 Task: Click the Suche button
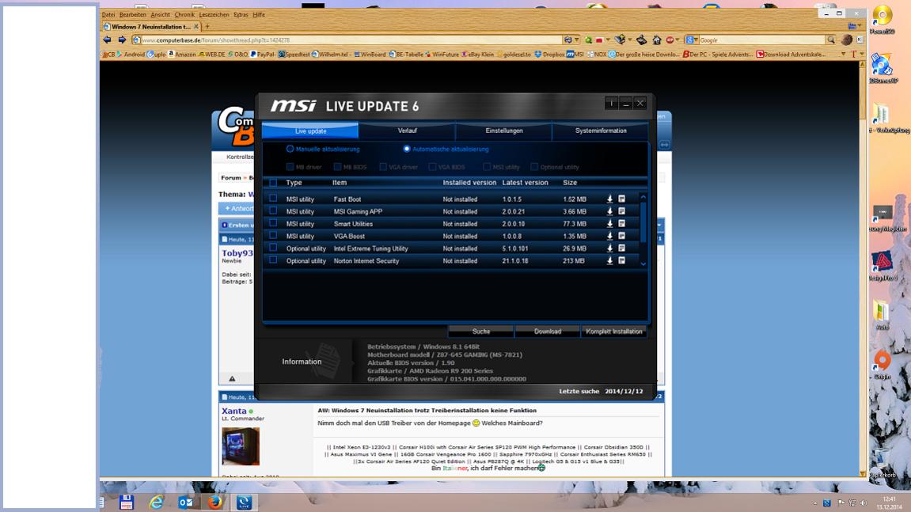tap(481, 332)
